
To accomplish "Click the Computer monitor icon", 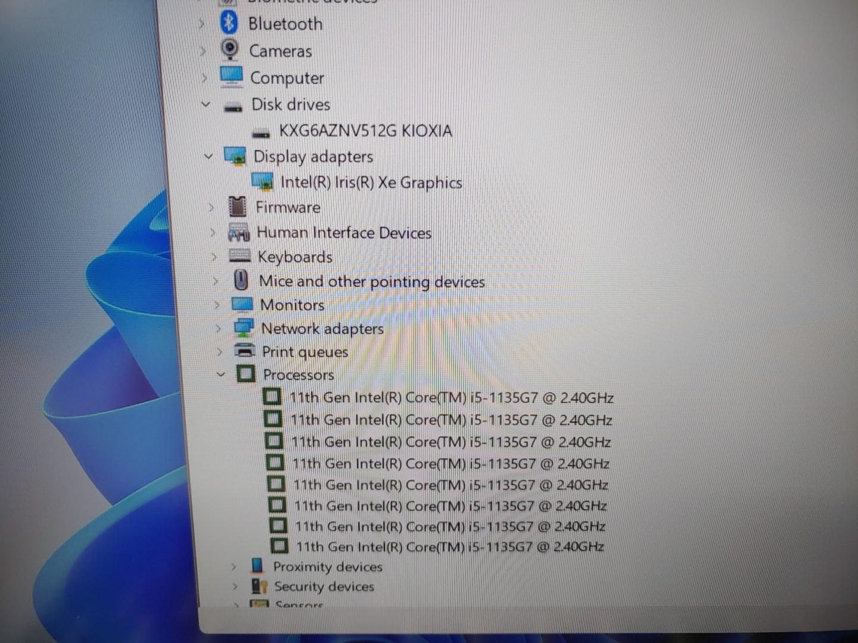I will 231,77.
